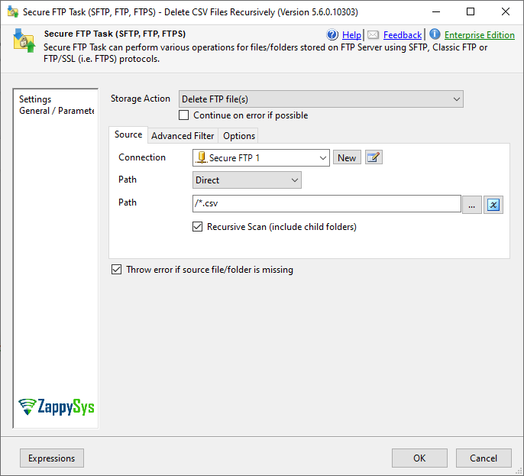This screenshot has height=476, width=524.
Task: Click the ZappySys logo
Action: click(x=57, y=406)
